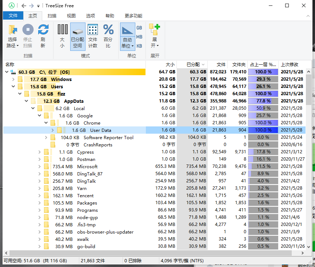Image resolution: width=315 pixels, height=267 pixels.
Task: Collapse the Local folder node
Action: (33, 108)
